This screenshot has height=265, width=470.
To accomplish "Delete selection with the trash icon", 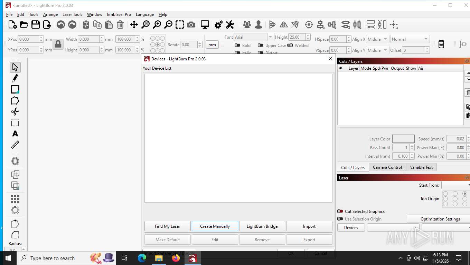I will point(120,24).
